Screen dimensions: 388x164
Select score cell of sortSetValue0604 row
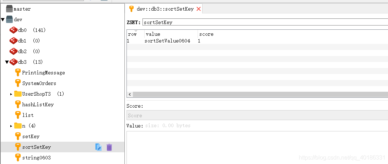pos(199,41)
